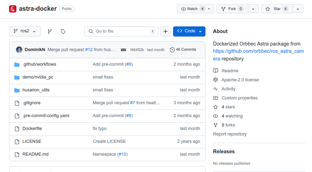This screenshot has height=172, width=312.
Task: Open the .github/workflows folder
Action: (x=39, y=64)
